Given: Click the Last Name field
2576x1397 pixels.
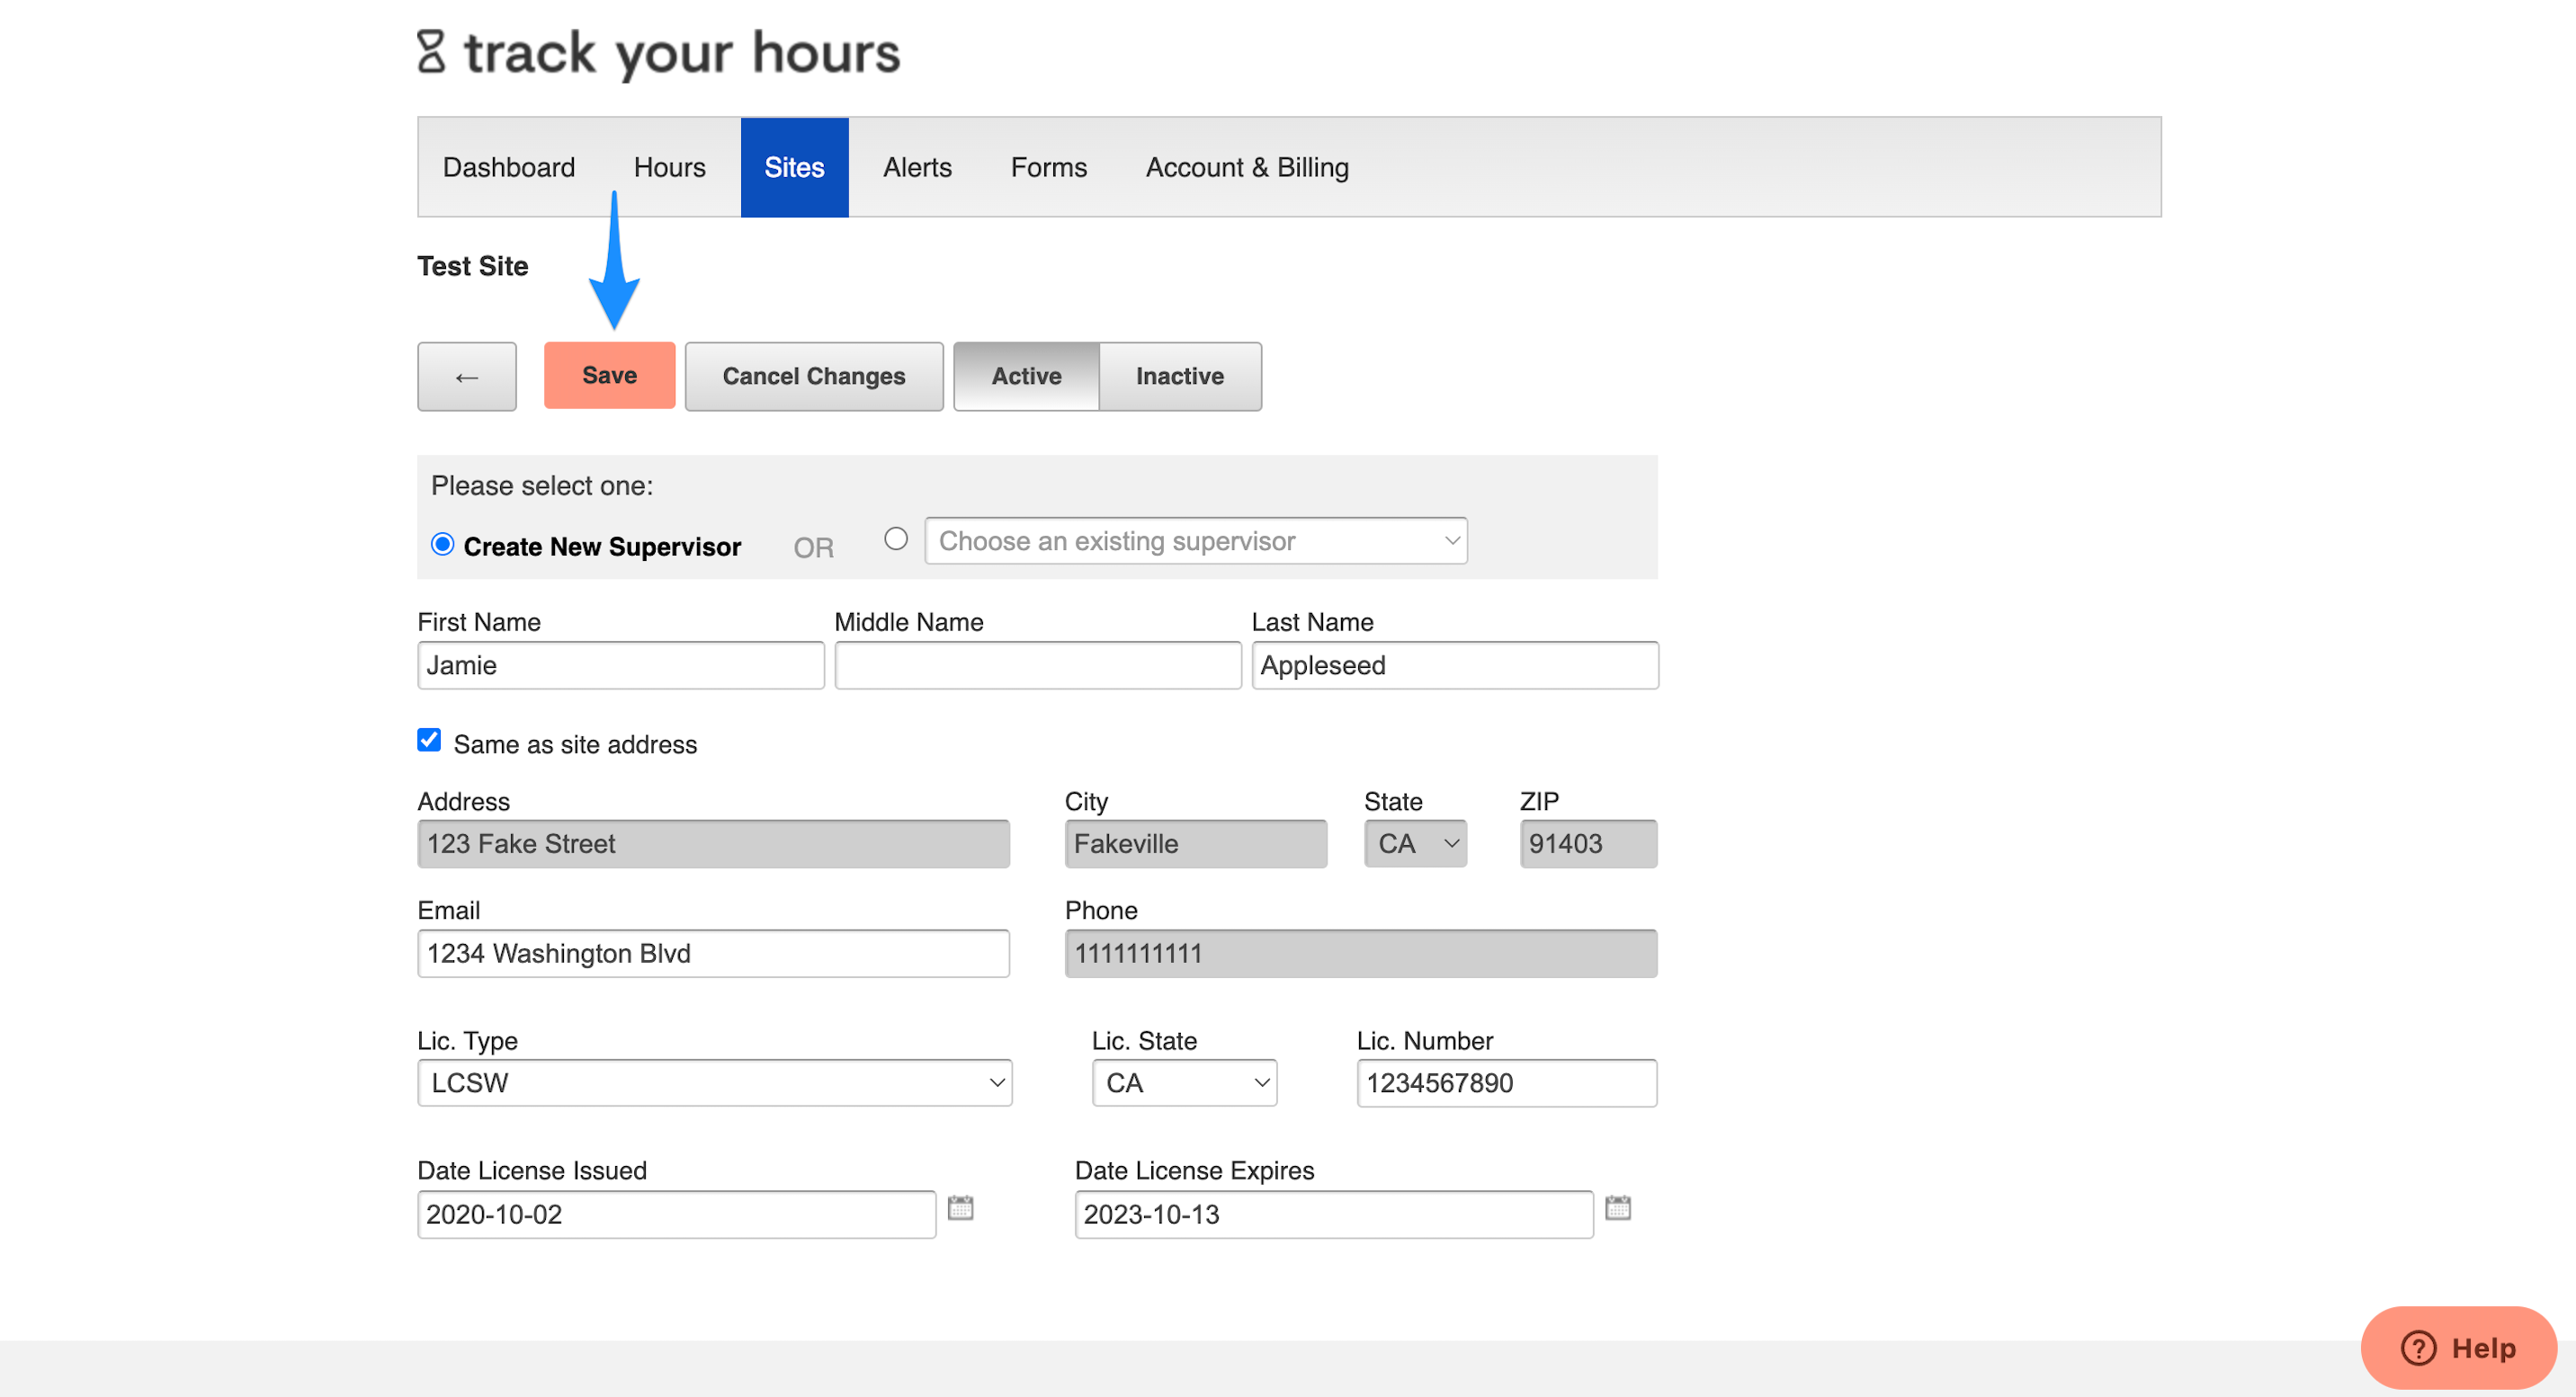Looking at the screenshot, I should pyautogui.click(x=1455, y=665).
